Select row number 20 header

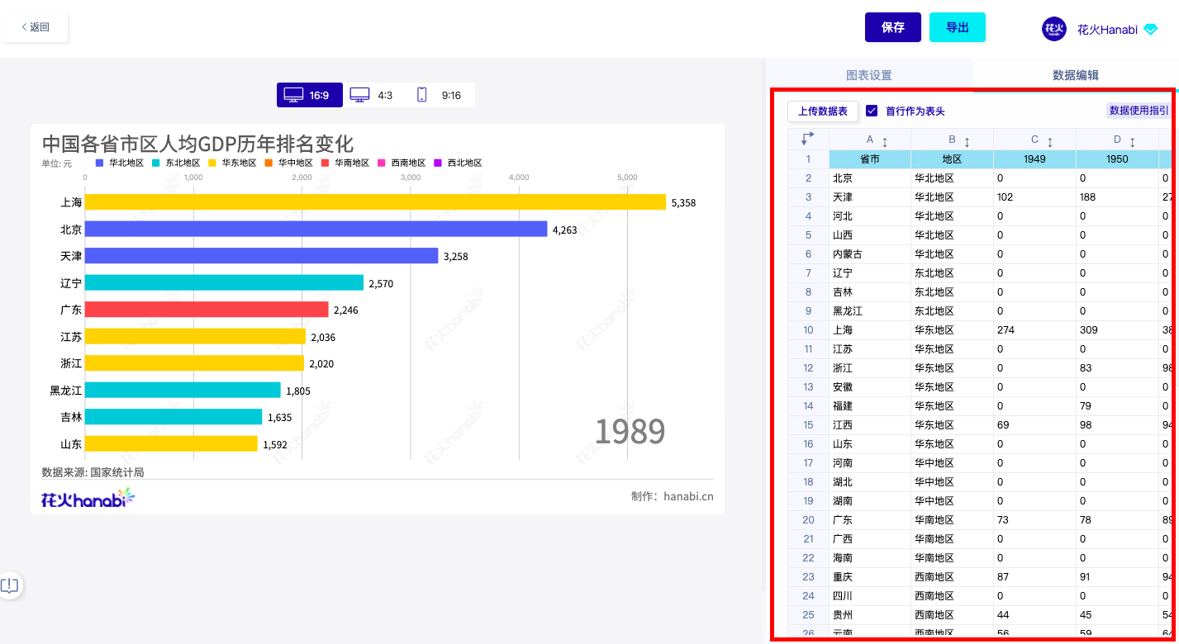tap(808, 520)
